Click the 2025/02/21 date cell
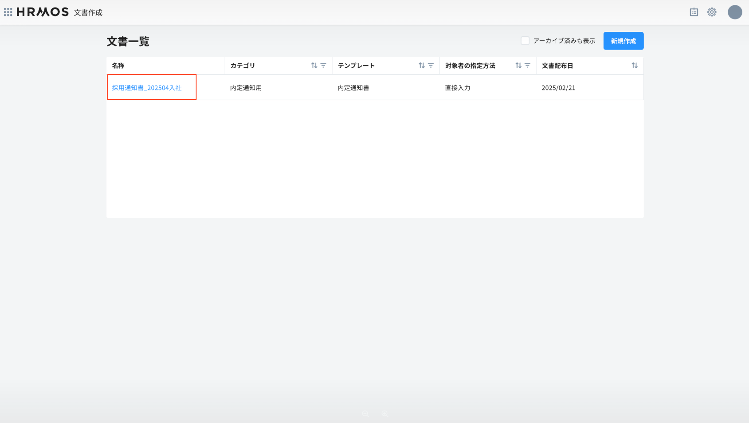Image resolution: width=749 pixels, height=423 pixels. (x=558, y=88)
